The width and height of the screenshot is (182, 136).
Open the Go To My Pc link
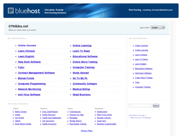pos(80,78)
